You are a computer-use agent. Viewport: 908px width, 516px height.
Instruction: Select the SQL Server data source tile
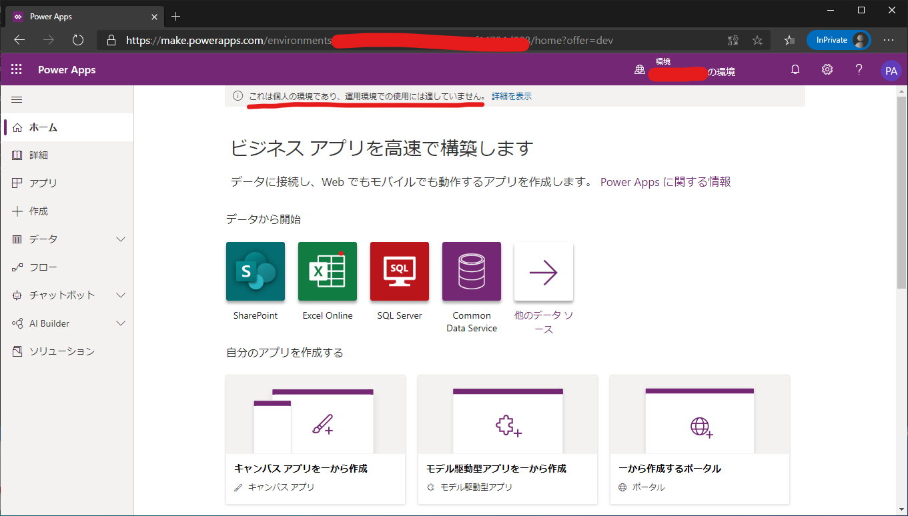click(x=400, y=271)
